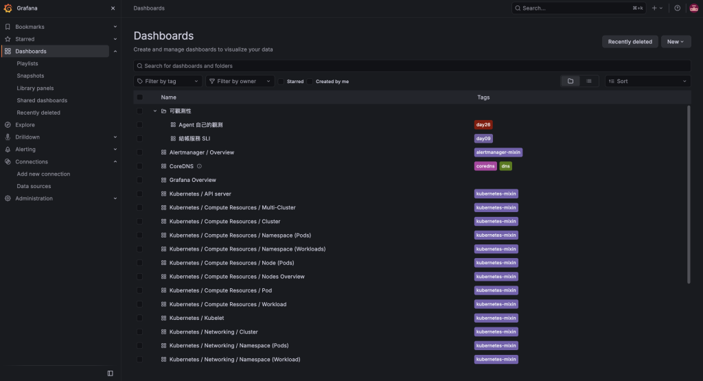The height and width of the screenshot is (381, 703).
Task: Click the Drilldown icon in sidebar
Action: coord(8,137)
